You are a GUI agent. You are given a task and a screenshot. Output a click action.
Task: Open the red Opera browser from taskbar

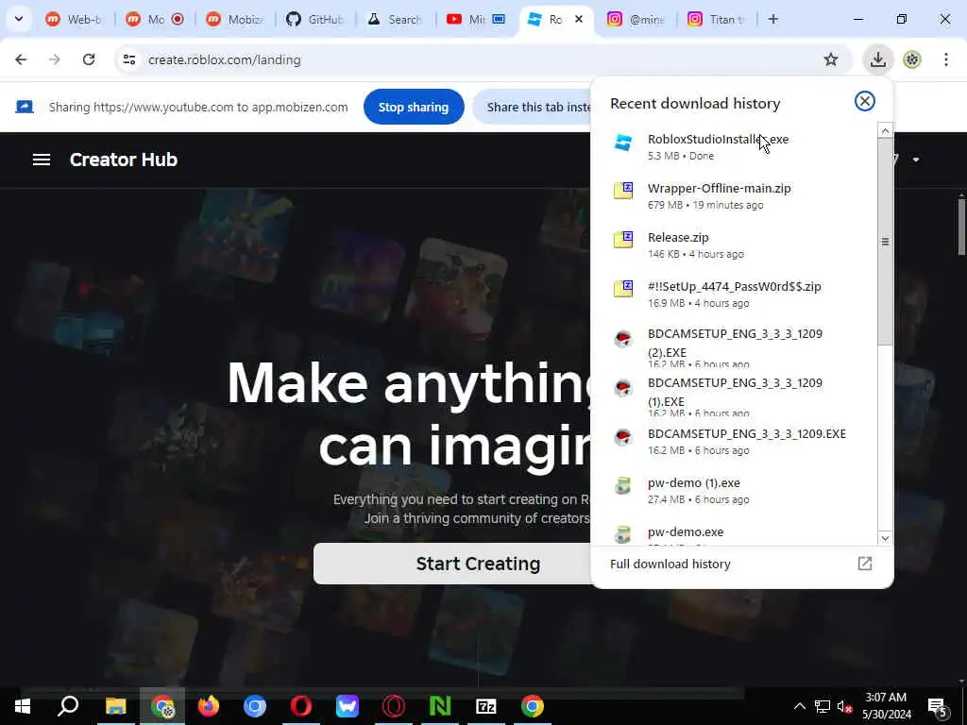pyautogui.click(x=301, y=706)
